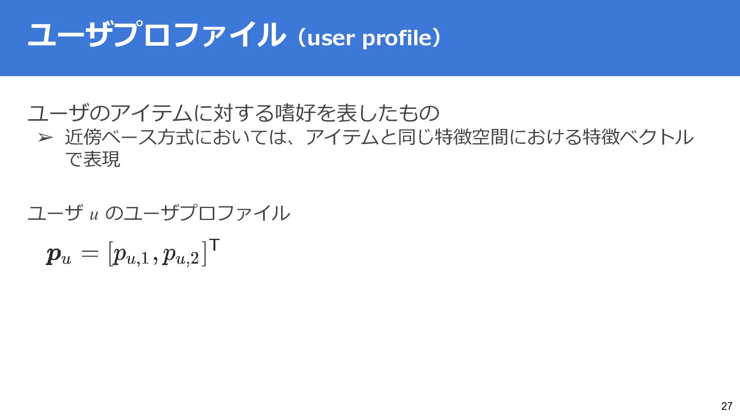Screen dimensions: 740x416
Task: Click the transpose superscript T
Action: point(215,246)
